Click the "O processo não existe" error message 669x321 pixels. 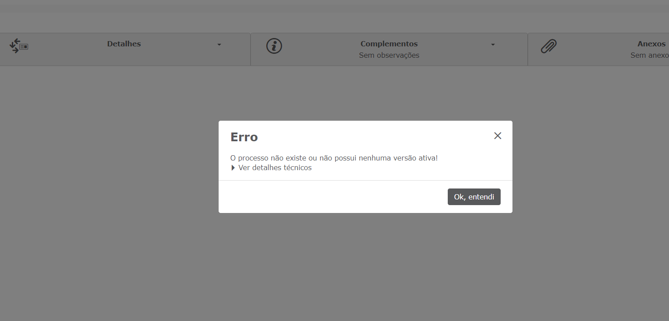(x=334, y=158)
